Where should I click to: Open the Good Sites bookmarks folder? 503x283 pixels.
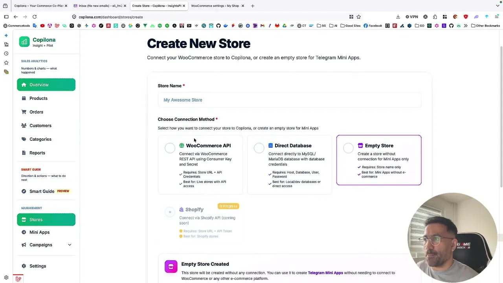point(351,26)
